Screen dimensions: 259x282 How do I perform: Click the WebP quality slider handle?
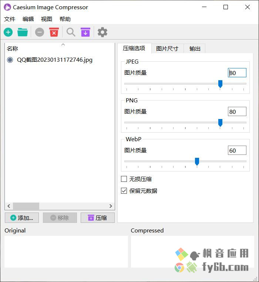pyautogui.click(x=197, y=162)
